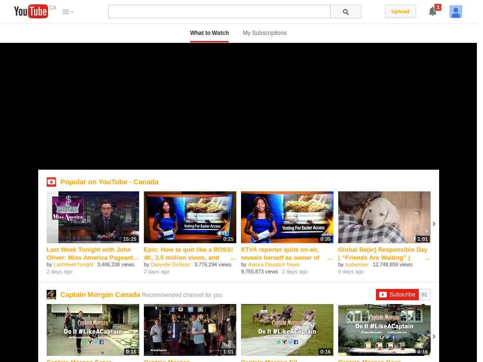
Task: Subscribe to Captain Morgan Canada
Action: [397, 295]
